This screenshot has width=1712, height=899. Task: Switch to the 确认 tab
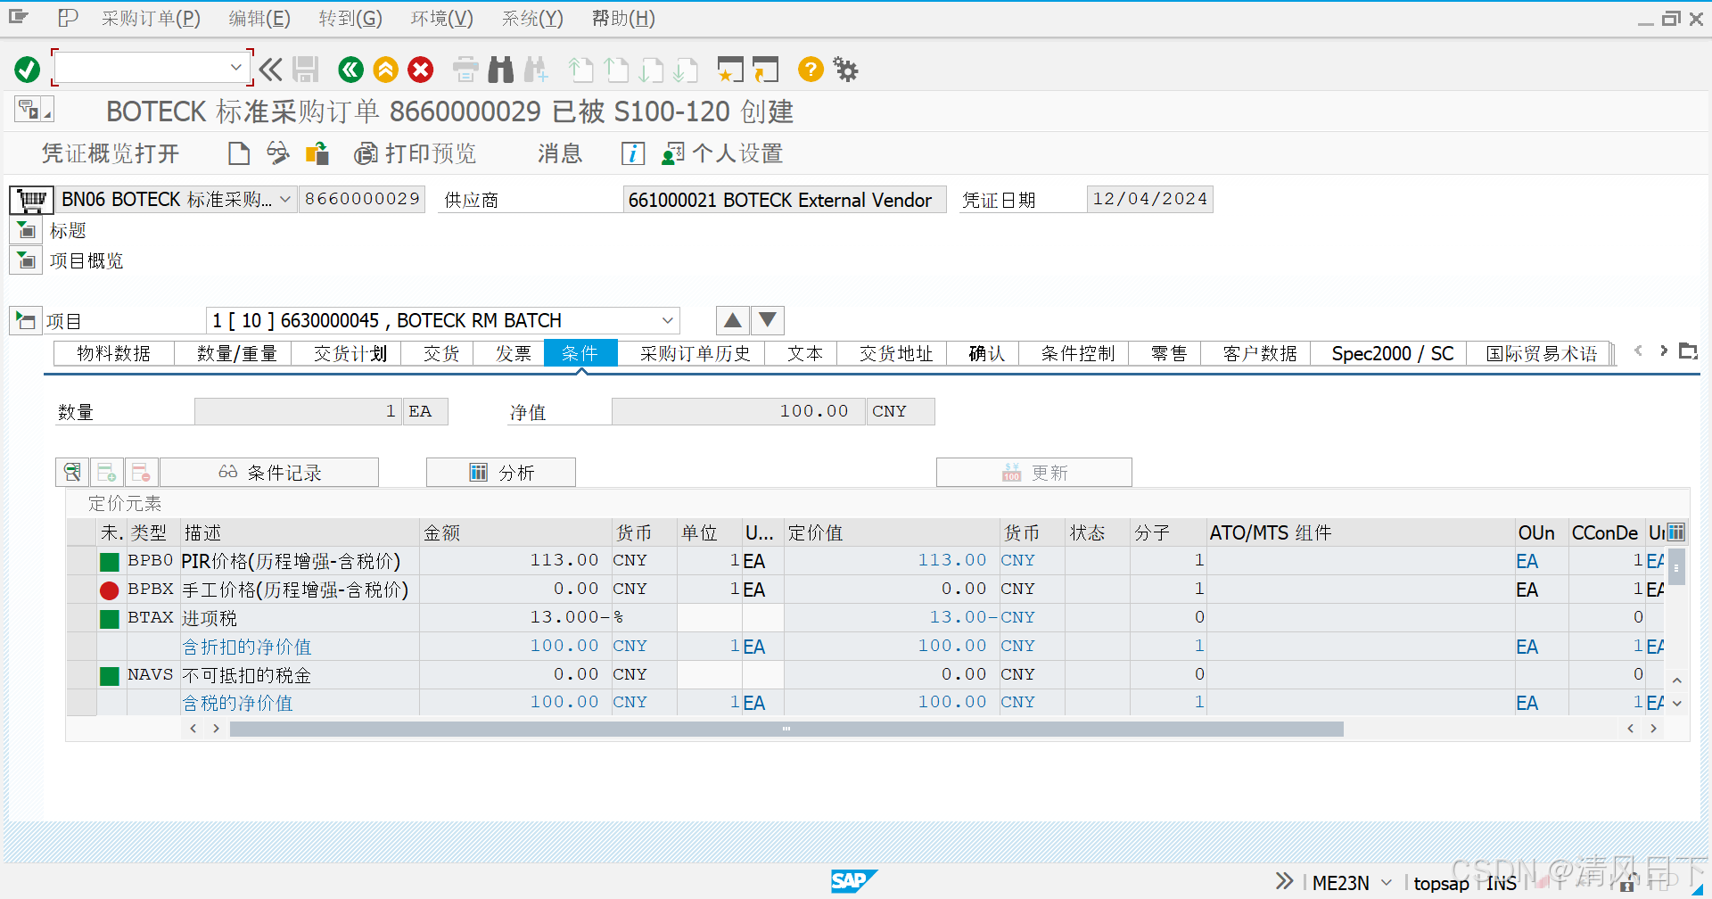coord(986,354)
